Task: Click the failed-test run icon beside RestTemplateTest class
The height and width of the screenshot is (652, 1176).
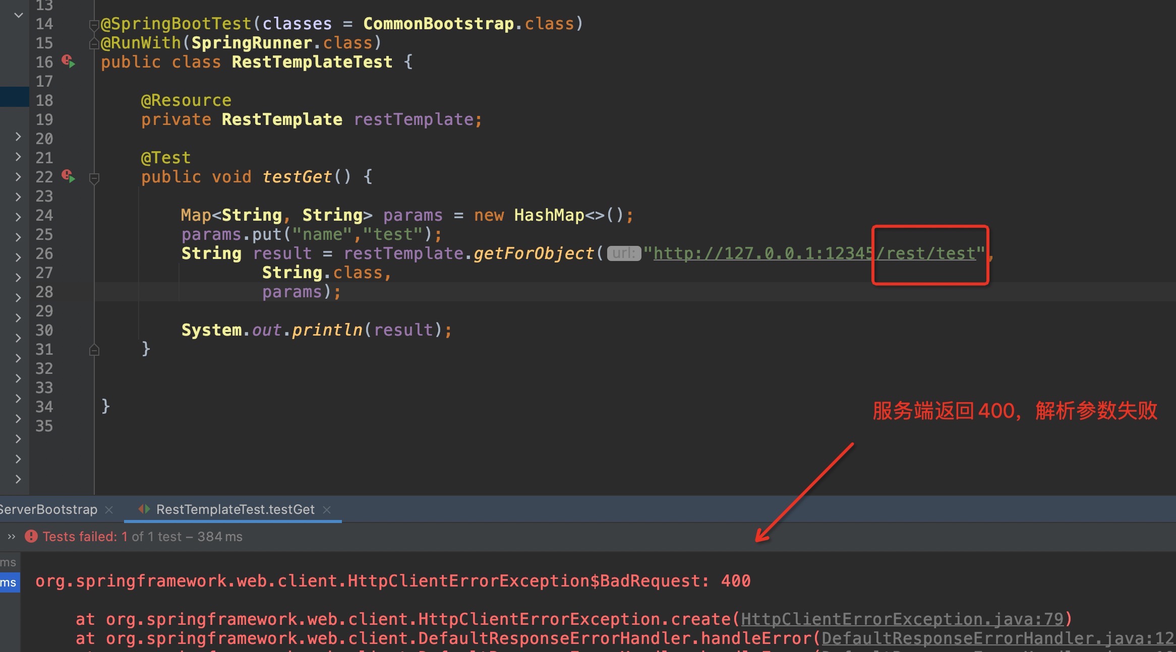Action: [x=66, y=60]
